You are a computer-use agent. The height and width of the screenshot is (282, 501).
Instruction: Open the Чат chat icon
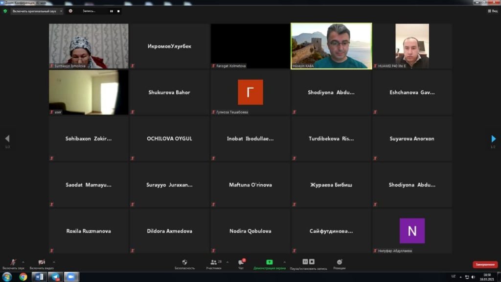[x=241, y=263]
